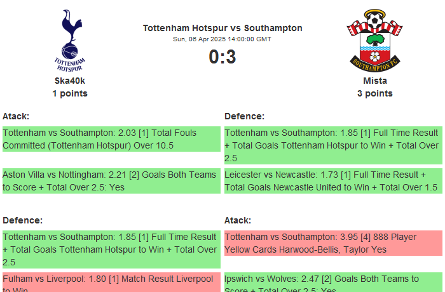The height and width of the screenshot is (292, 445).
Task: Click the 0:3 match score
Action: tap(222, 57)
